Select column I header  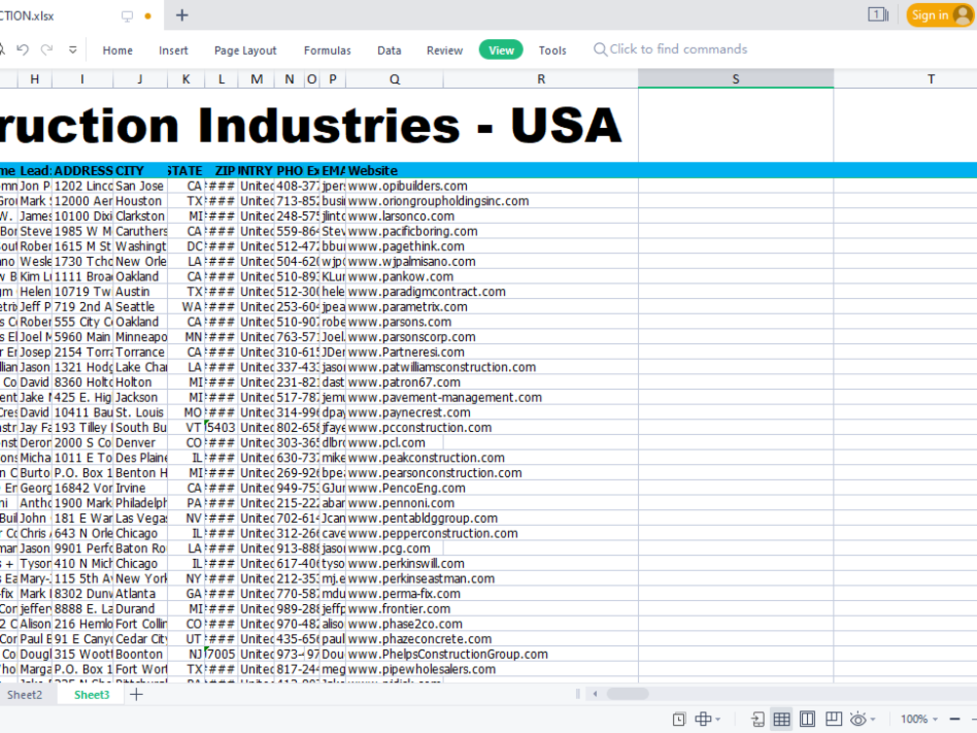click(x=82, y=79)
